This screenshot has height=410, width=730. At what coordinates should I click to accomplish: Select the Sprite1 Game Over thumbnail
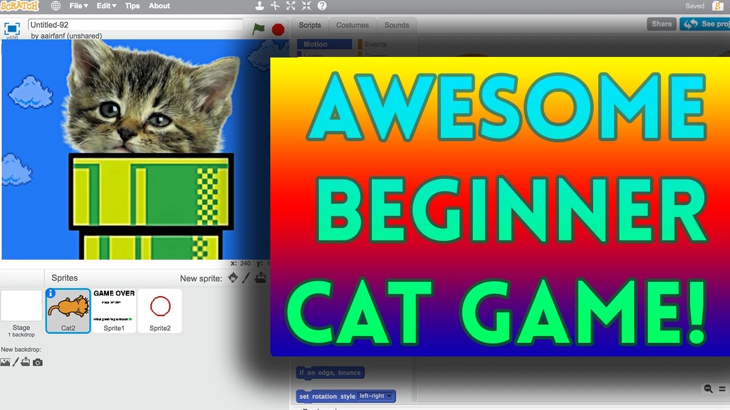tap(114, 311)
